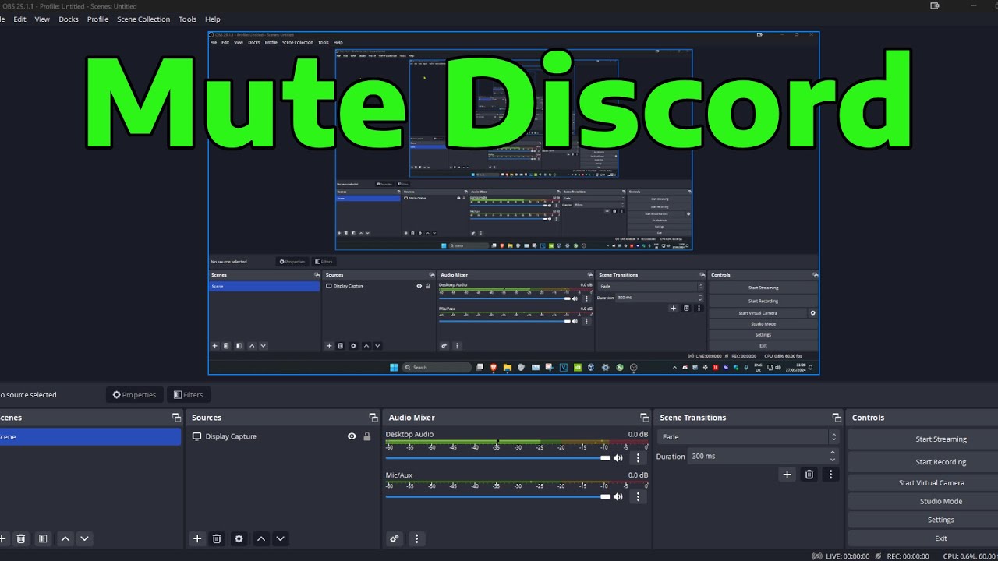Remove selected scene using Scenes trash icon
998x561 pixels.
click(x=21, y=538)
